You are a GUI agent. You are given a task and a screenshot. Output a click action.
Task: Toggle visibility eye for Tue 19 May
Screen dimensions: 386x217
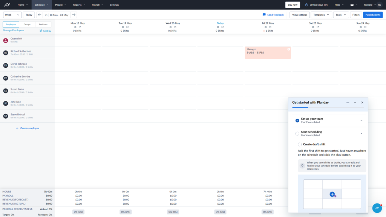click(123, 27)
